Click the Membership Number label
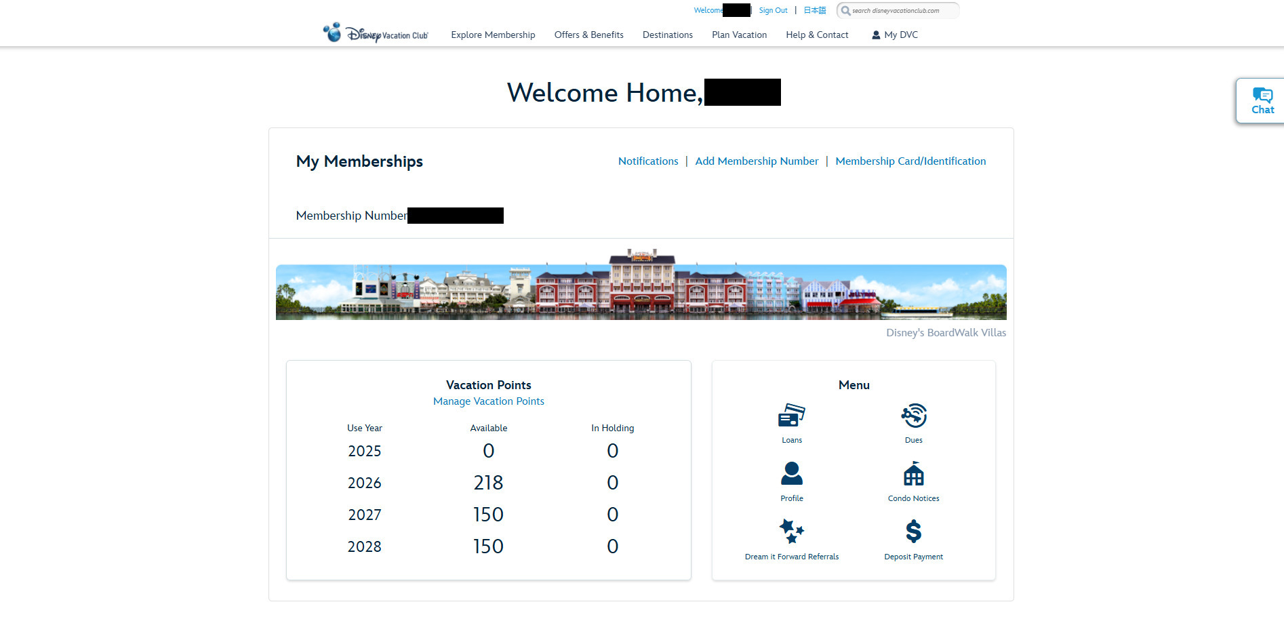The width and height of the screenshot is (1284, 619). pos(351,216)
